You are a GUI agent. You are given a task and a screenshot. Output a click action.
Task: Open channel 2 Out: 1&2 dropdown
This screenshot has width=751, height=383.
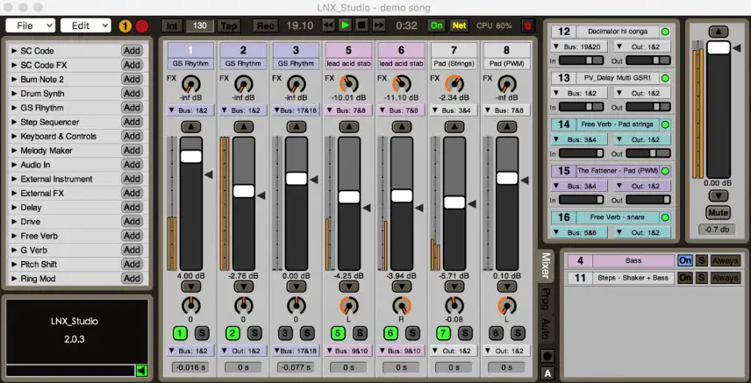click(243, 351)
